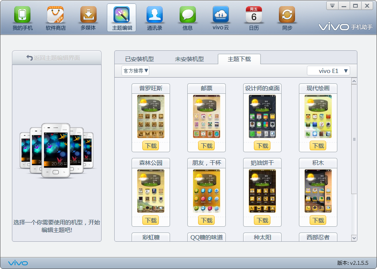Open the vivo云 cloud icon
Image resolution: width=377 pixels, height=269 pixels.
point(221,15)
